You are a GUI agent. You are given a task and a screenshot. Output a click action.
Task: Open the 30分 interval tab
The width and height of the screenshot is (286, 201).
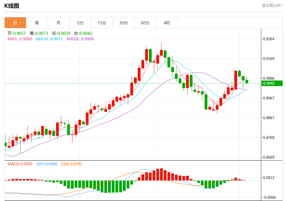coord(124,23)
